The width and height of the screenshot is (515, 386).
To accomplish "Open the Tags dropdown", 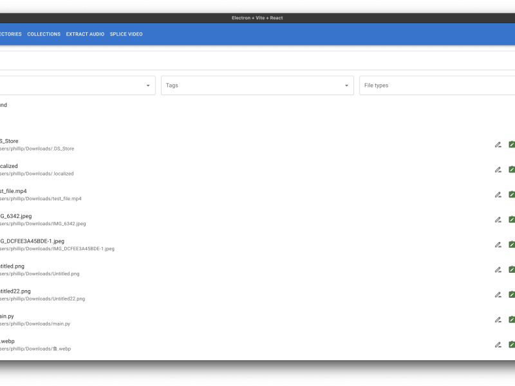I will coord(257,86).
